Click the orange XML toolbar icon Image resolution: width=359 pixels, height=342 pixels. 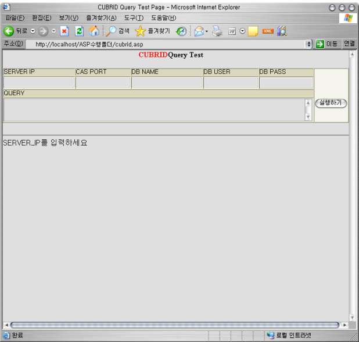tap(268, 31)
